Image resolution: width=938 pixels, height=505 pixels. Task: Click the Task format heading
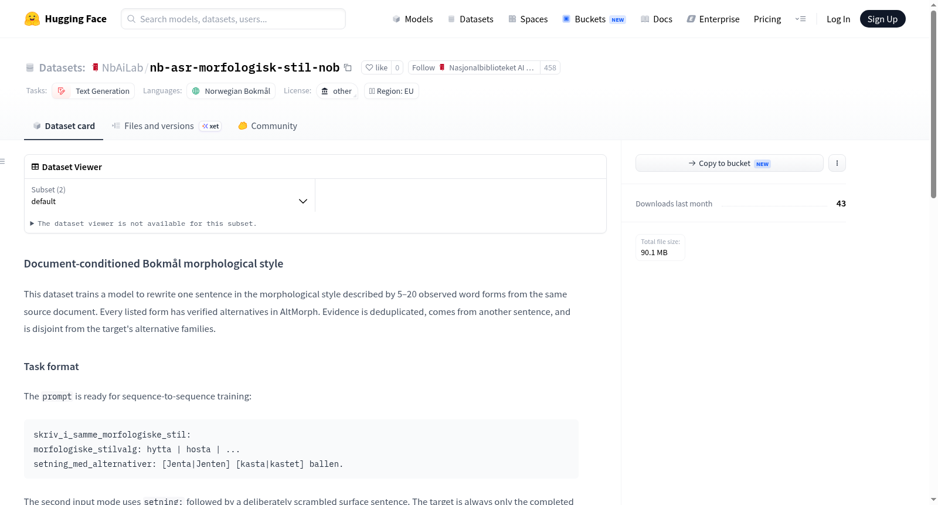click(51, 367)
